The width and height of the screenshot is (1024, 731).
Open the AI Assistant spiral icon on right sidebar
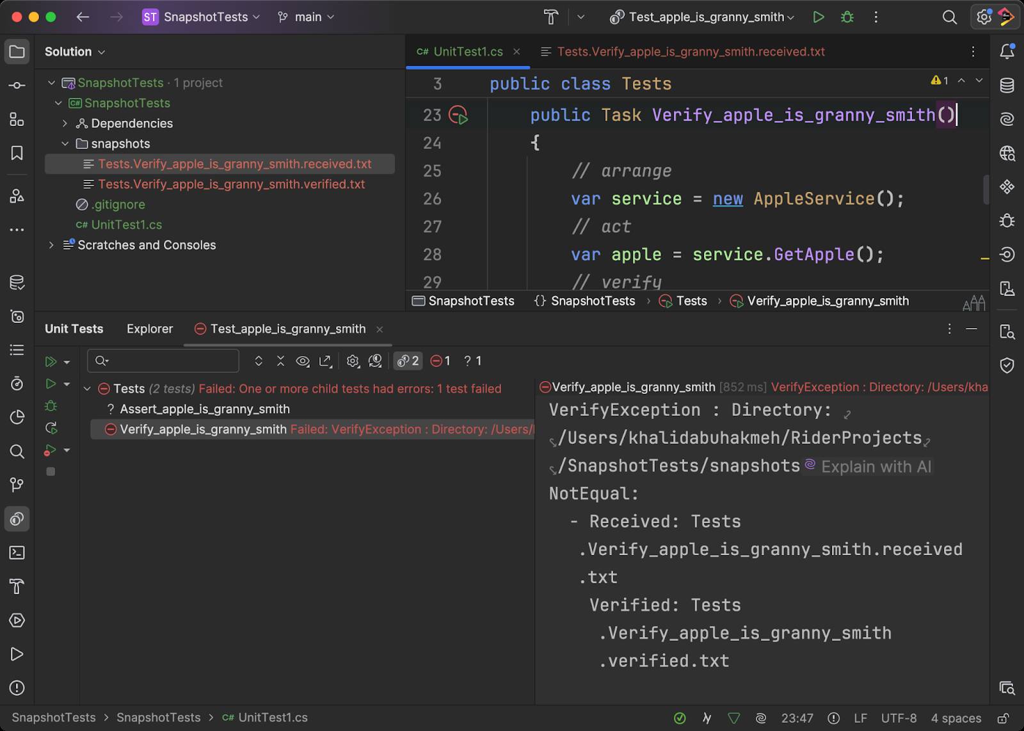point(1007,120)
